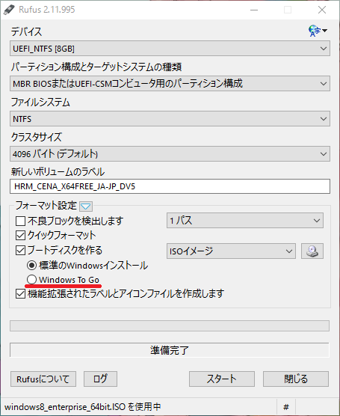Close the Rufus window with X

point(322,10)
